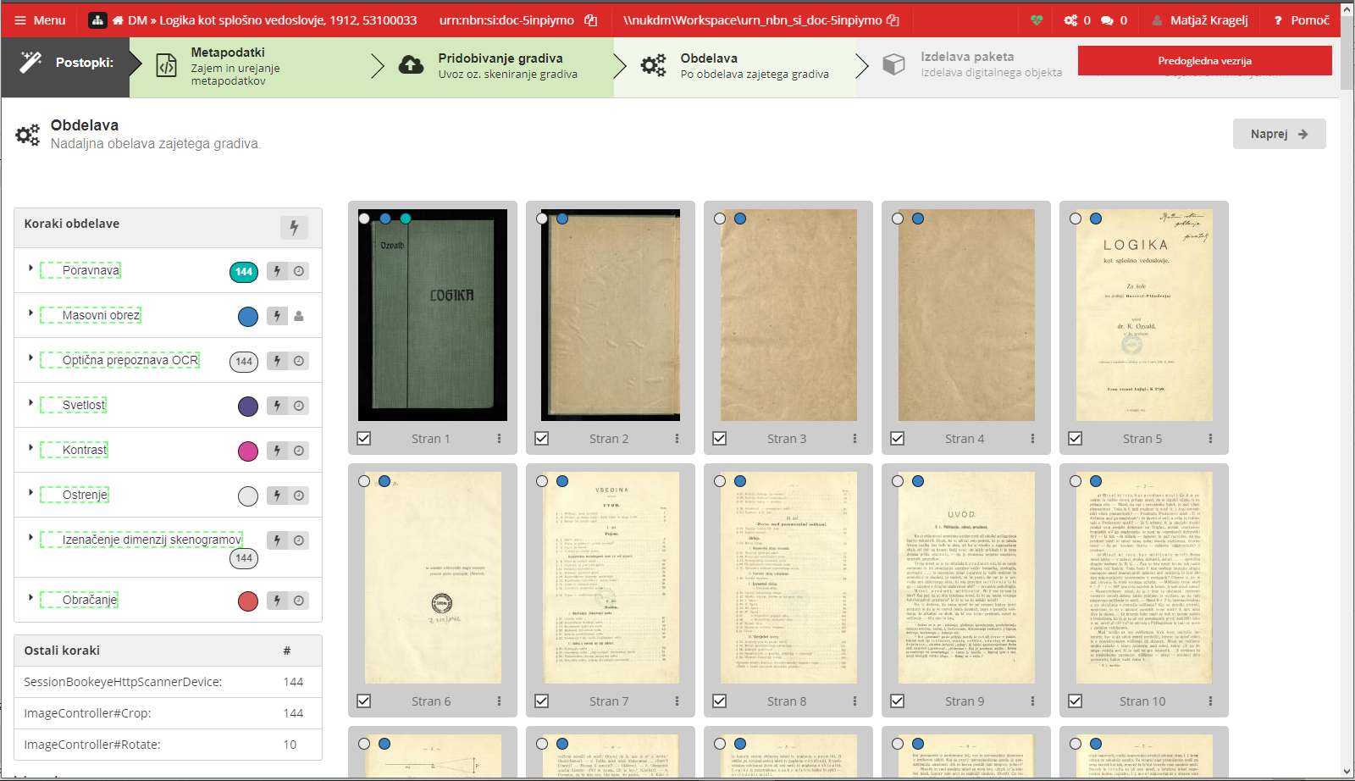Run Obračanje with its lightning icon
Screen dimensions: 1355x781
point(277,601)
